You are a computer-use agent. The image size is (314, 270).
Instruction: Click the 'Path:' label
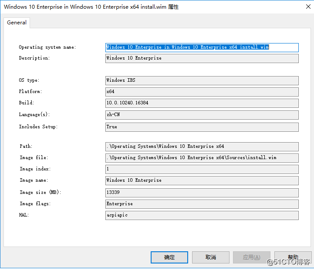tap(26, 146)
